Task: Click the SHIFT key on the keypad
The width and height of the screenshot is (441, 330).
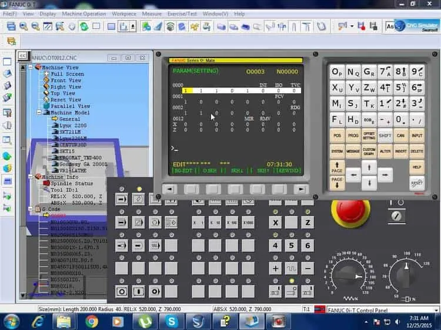Action: (x=385, y=136)
